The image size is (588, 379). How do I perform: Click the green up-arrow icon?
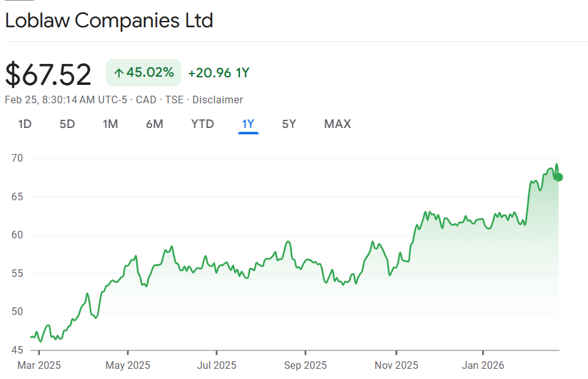[x=118, y=73]
